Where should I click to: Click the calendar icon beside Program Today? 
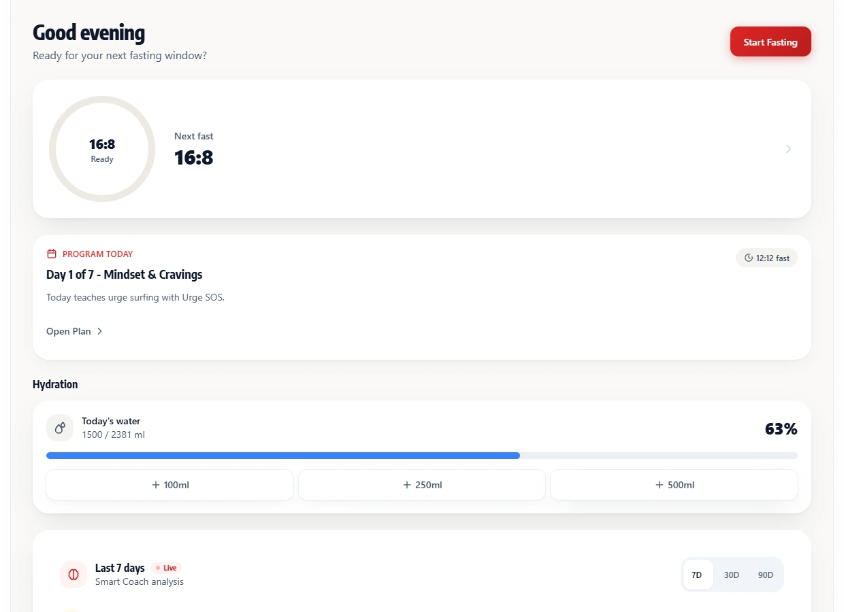[x=51, y=254]
